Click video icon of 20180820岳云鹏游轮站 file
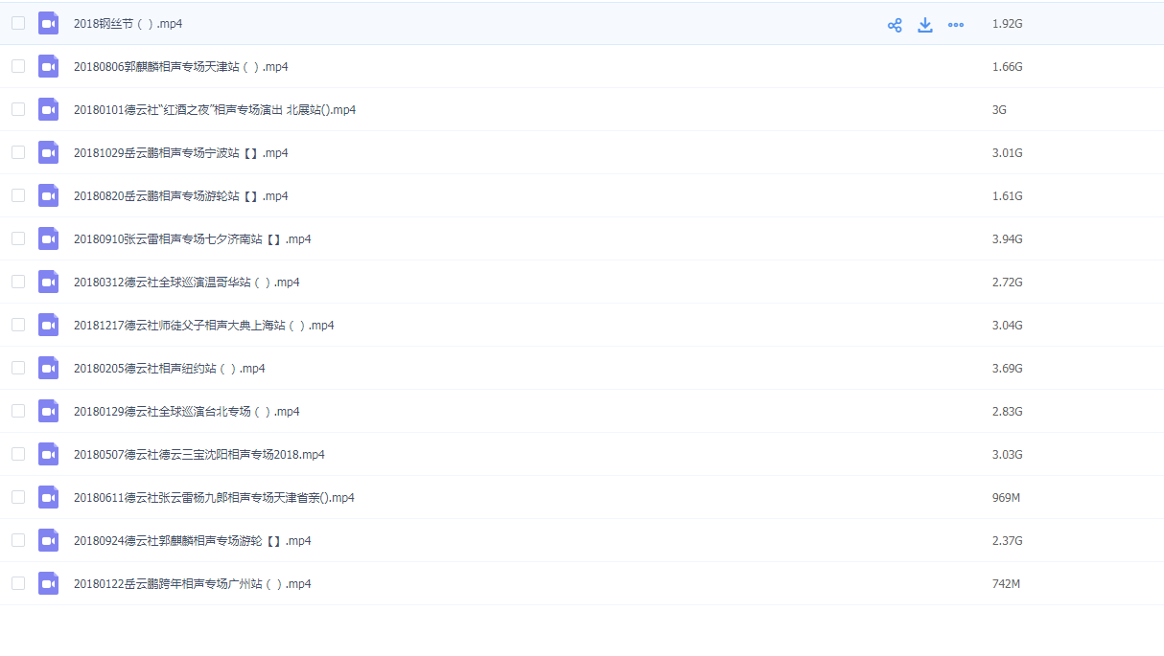 click(x=49, y=195)
